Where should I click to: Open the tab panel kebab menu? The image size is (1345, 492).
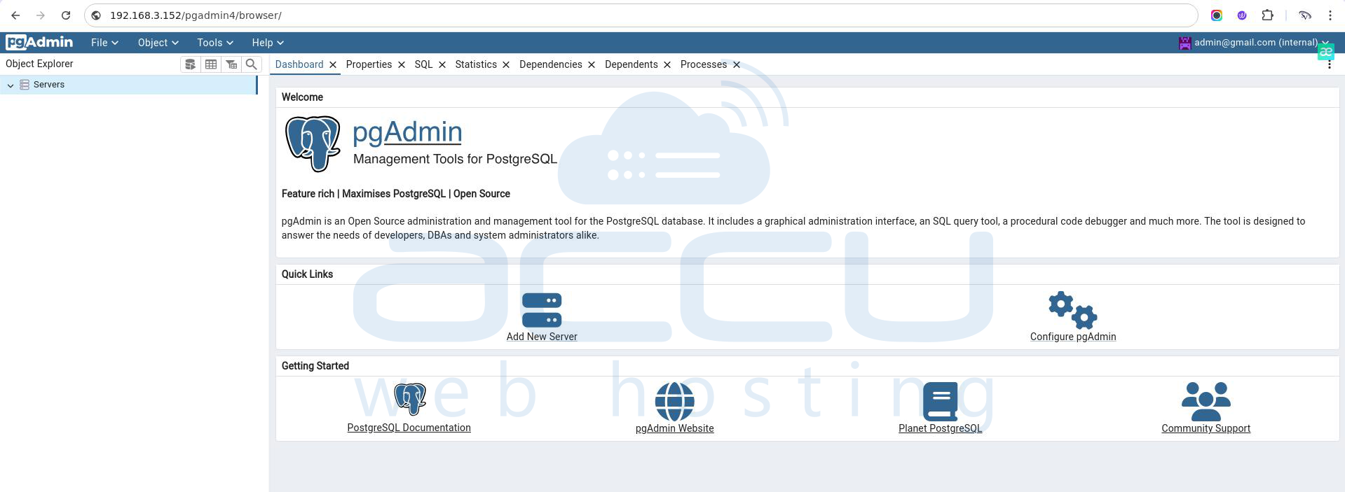(1330, 64)
